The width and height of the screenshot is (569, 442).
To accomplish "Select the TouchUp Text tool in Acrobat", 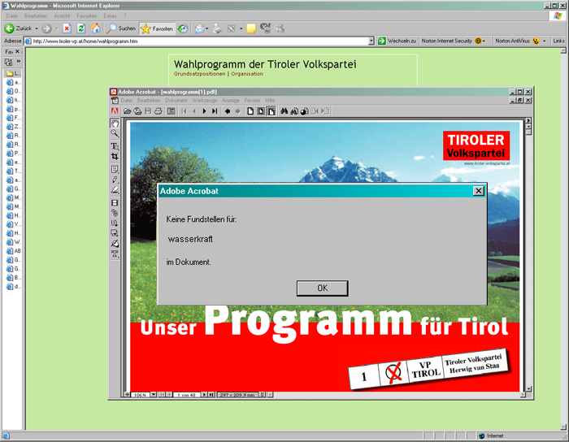I will (x=115, y=253).
